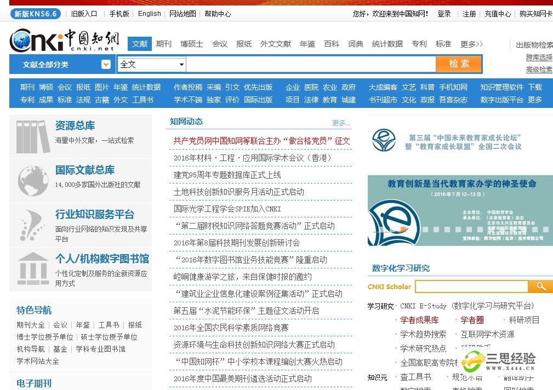Switch site to English
The width and height of the screenshot is (553, 390).
coord(150,14)
